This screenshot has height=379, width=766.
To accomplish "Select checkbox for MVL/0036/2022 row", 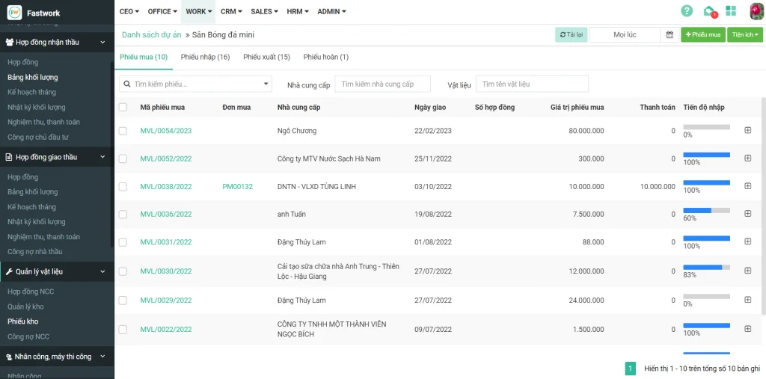I will click(123, 215).
